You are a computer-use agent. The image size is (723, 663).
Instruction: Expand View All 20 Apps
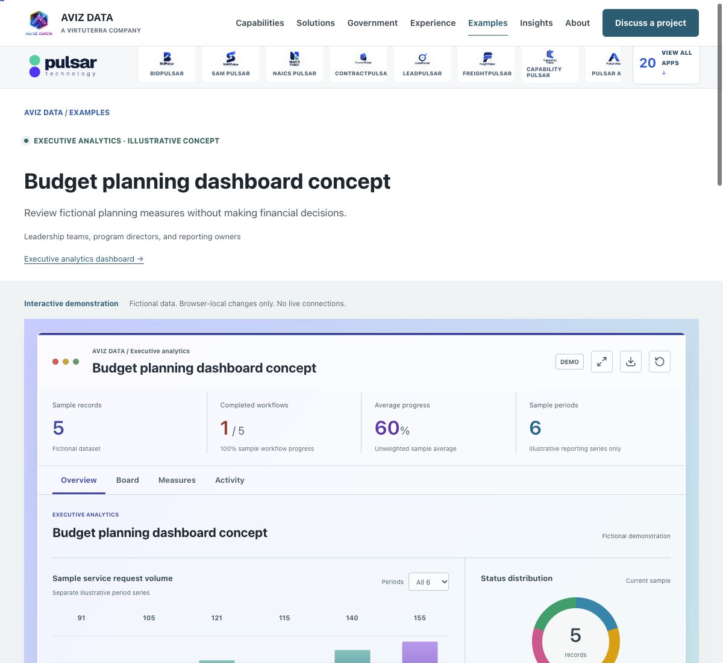pos(666,63)
